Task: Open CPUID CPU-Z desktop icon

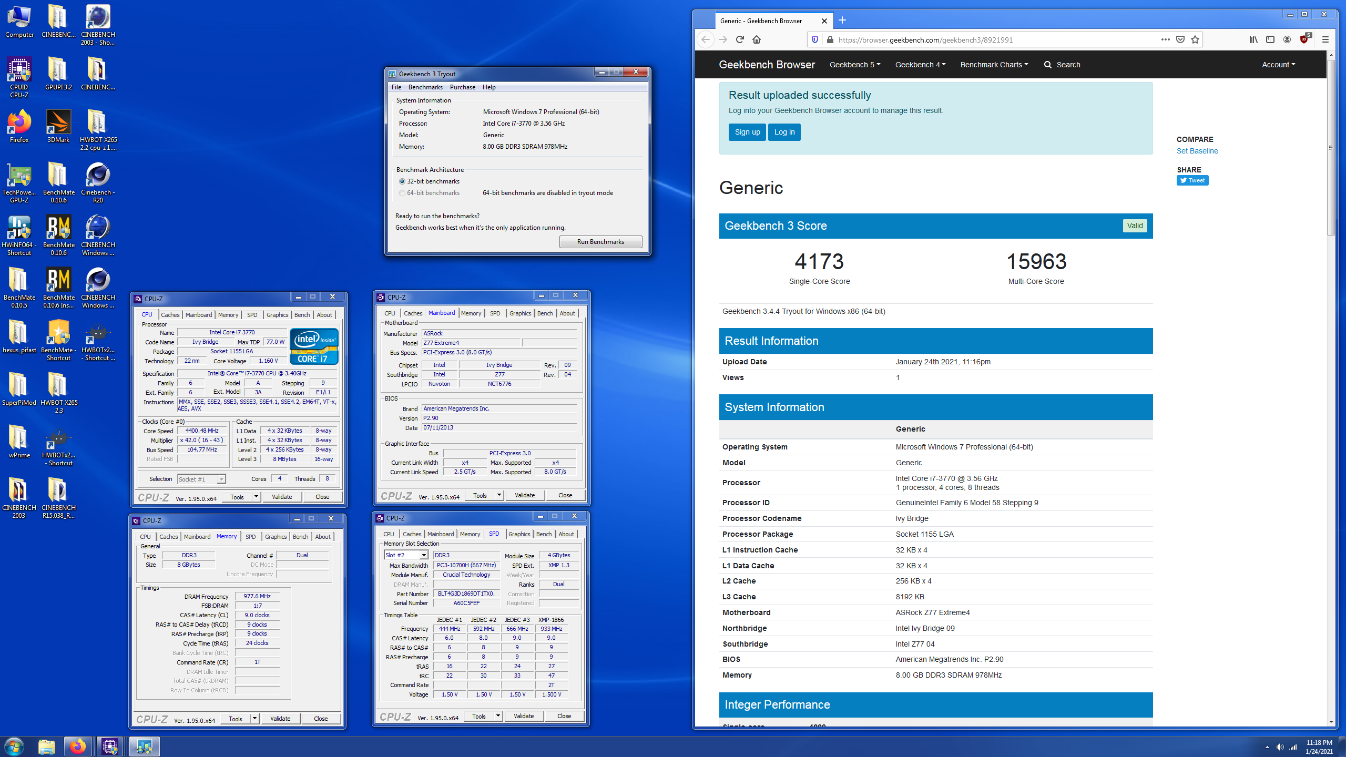Action: click(x=19, y=77)
